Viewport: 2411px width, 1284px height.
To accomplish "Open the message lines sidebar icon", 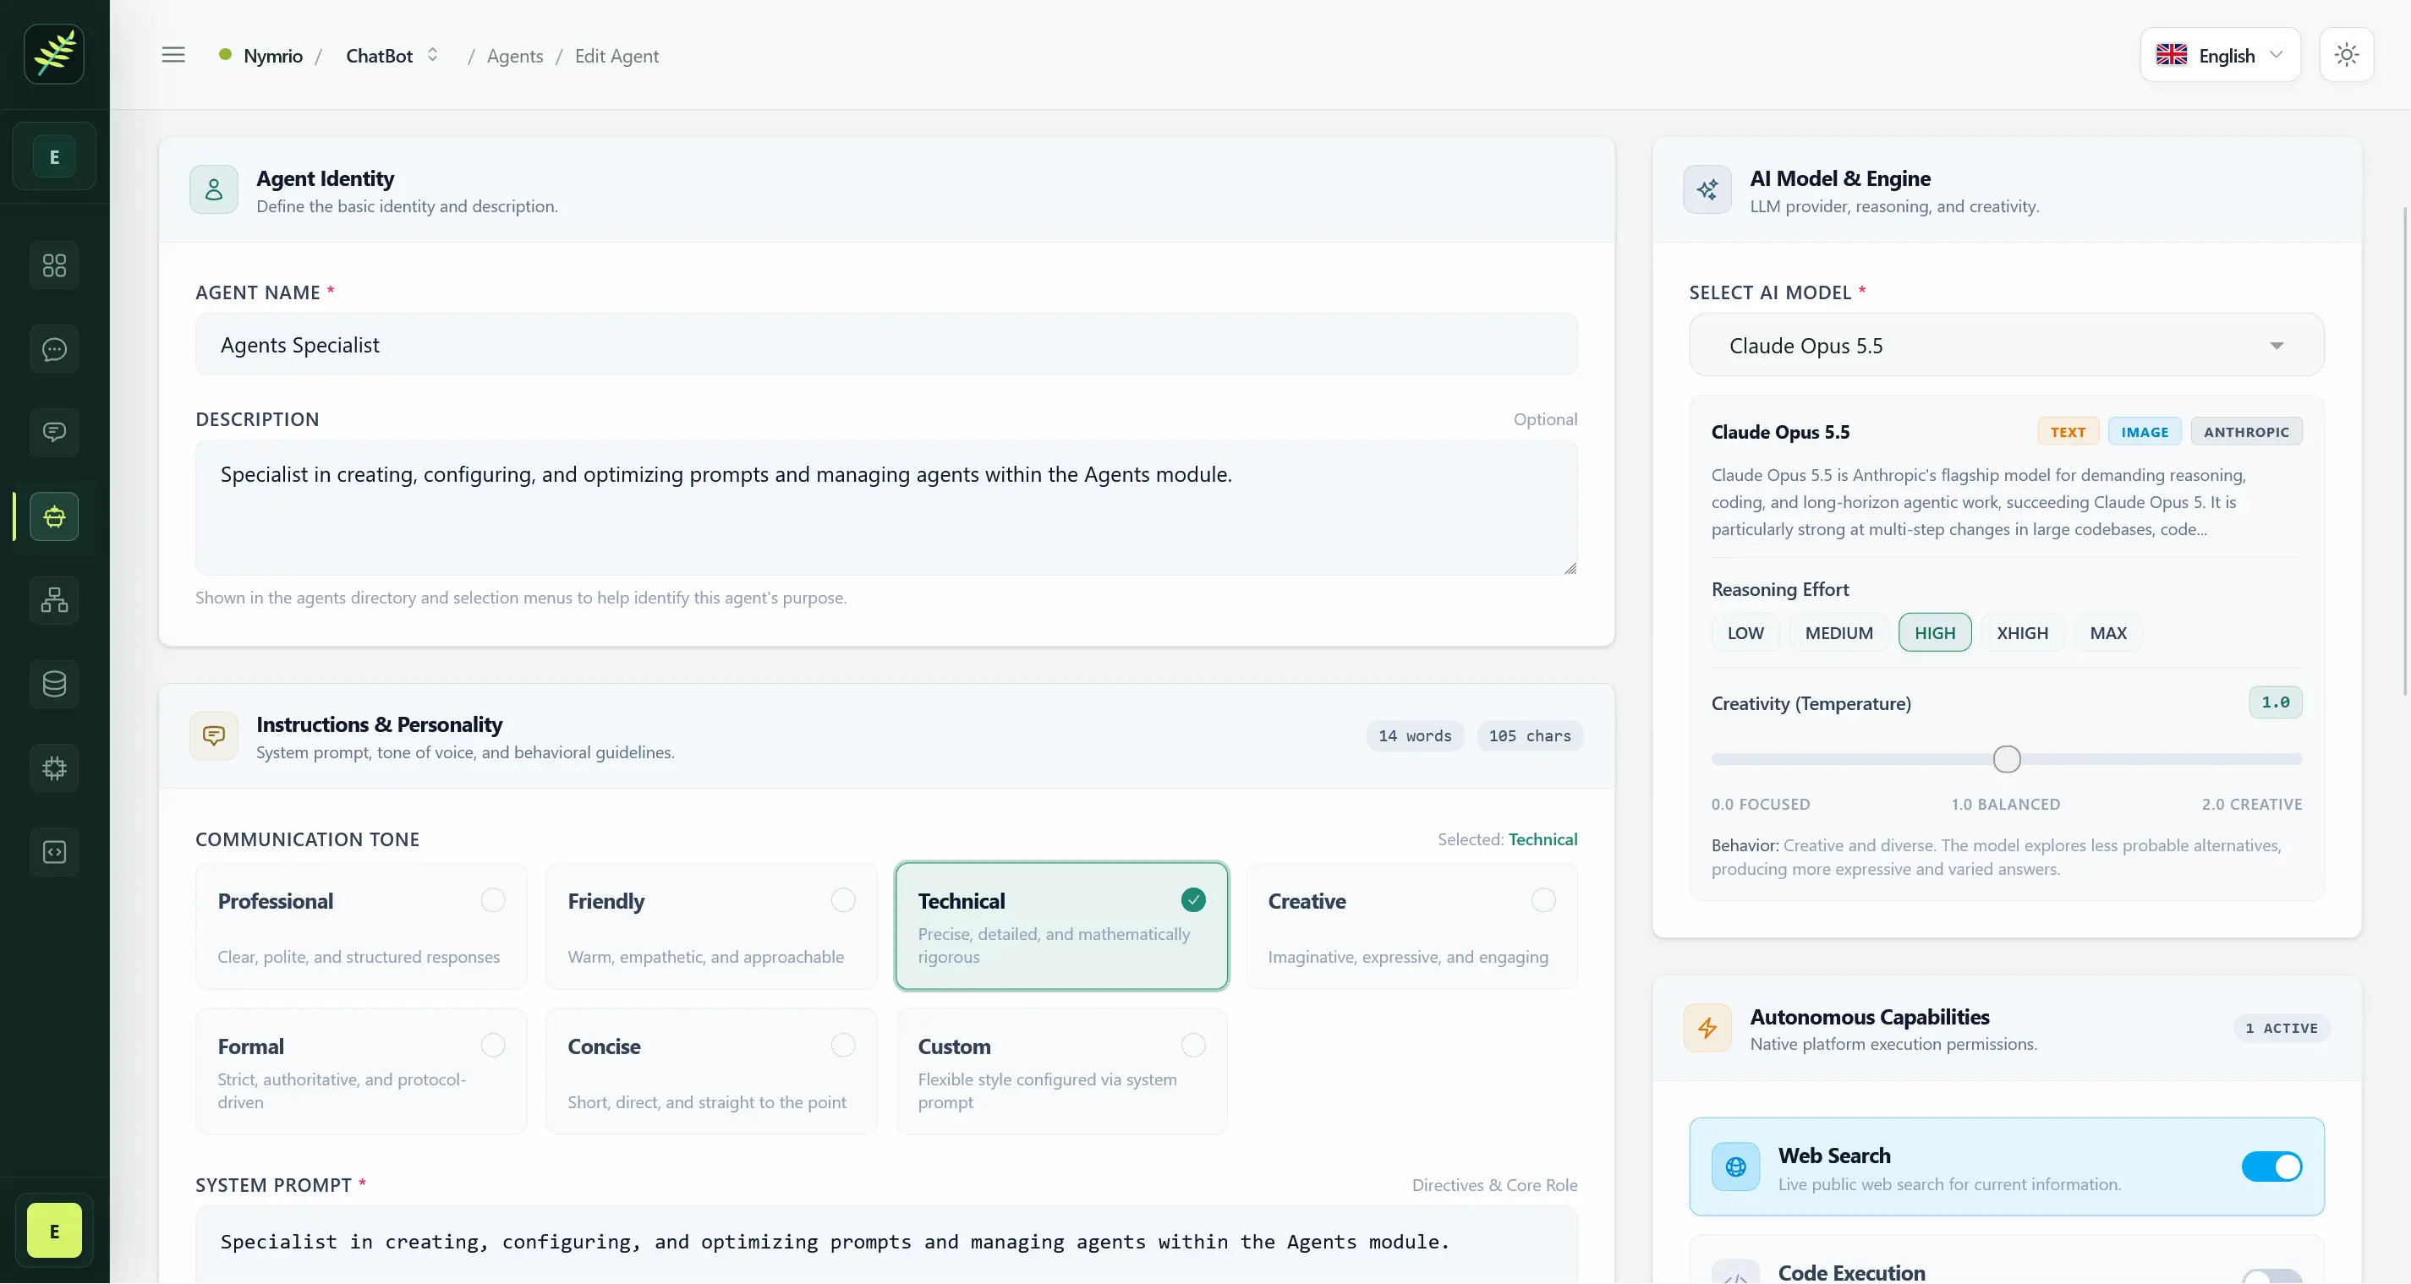I will 54,433.
